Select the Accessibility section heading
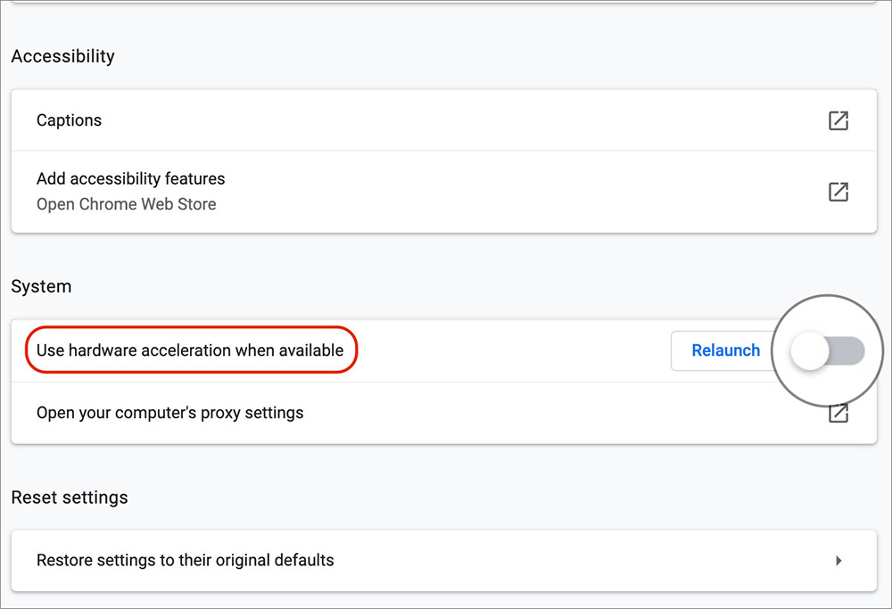The height and width of the screenshot is (609, 892). click(x=63, y=56)
